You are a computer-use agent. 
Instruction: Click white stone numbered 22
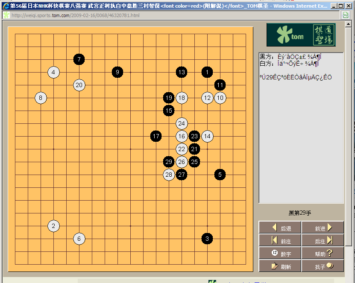[x=182, y=149]
